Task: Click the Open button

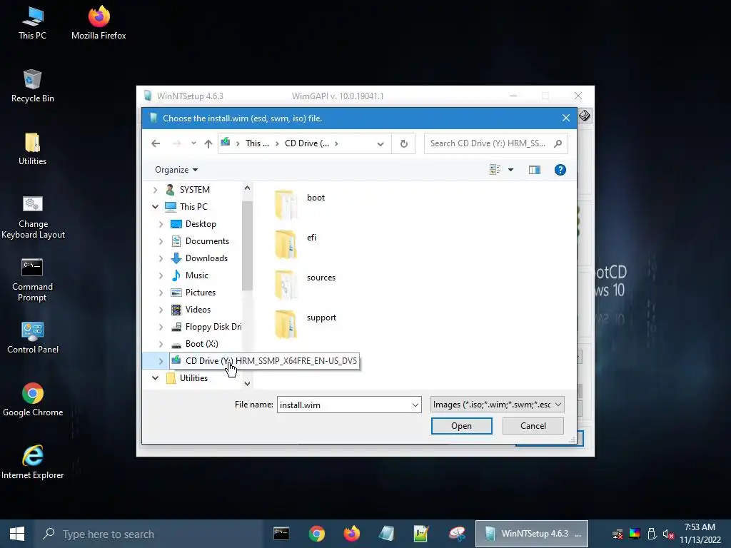Action: [x=461, y=426]
